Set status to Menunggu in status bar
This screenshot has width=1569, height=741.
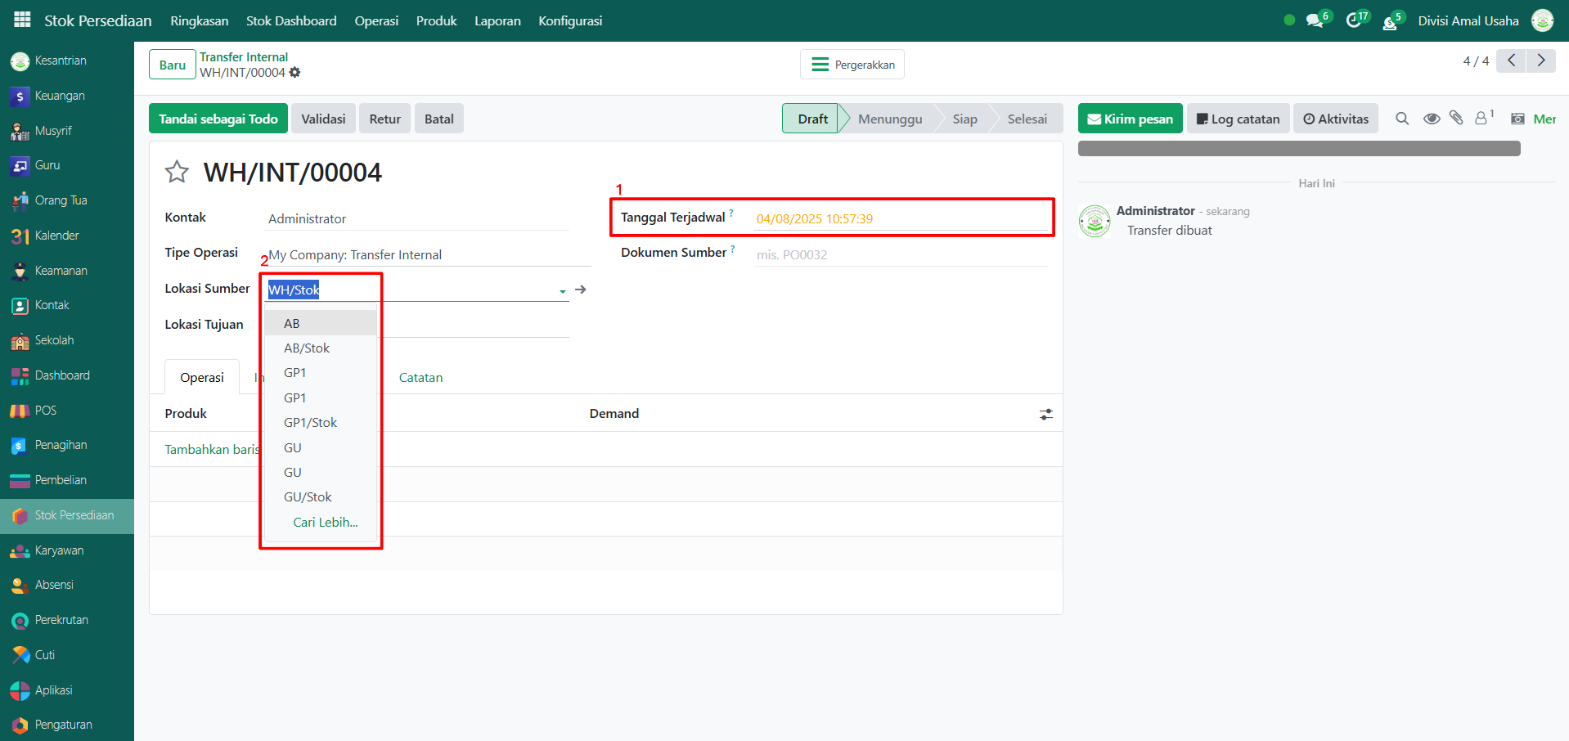[x=889, y=119]
